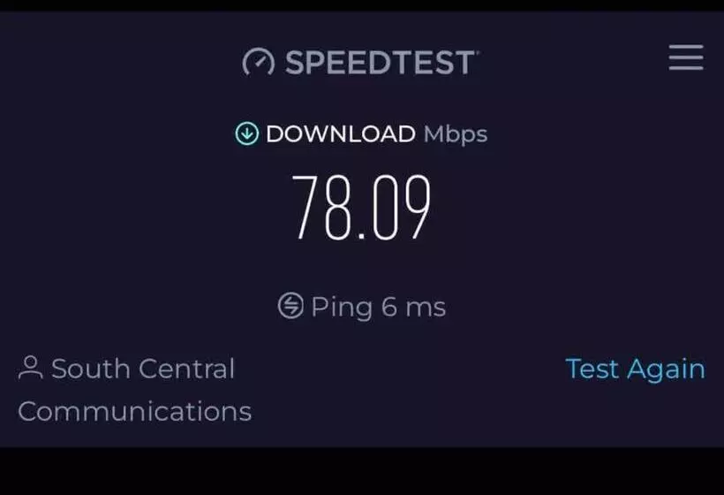
Task: Click the Speedtest gauge logo icon
Action: click(x=258, y=62)
